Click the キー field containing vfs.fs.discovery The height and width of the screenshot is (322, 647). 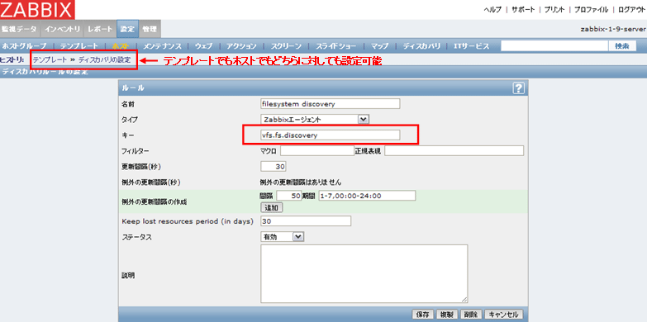point(331,135)
